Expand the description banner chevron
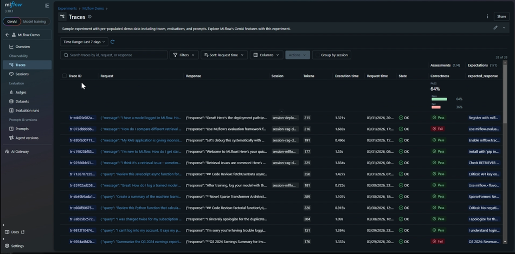 (x=504, y=28)
